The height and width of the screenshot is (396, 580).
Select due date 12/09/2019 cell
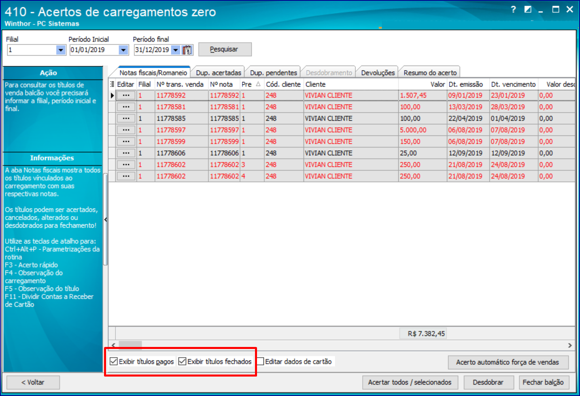(514, 153)
